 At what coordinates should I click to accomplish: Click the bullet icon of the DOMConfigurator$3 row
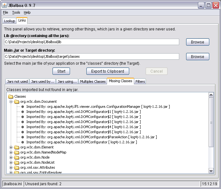[23, 122]
